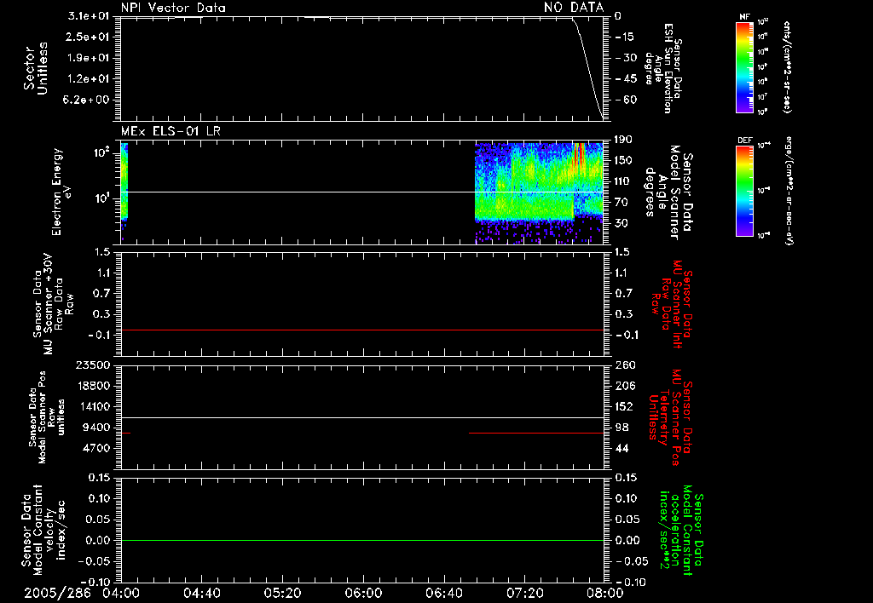
Task: Click the "07:20" time tick label
Action: pyautogui.click(x=524, y=593)
